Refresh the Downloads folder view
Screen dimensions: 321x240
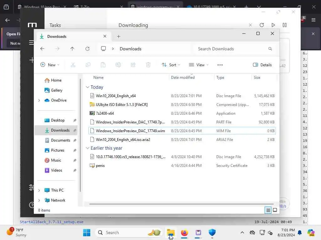coord(87,49)
